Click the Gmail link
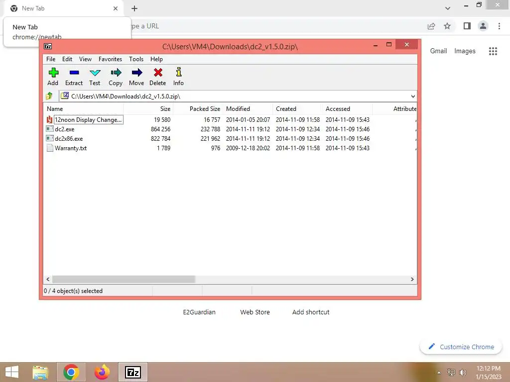 pyautogui.click(x=438, y=51)
